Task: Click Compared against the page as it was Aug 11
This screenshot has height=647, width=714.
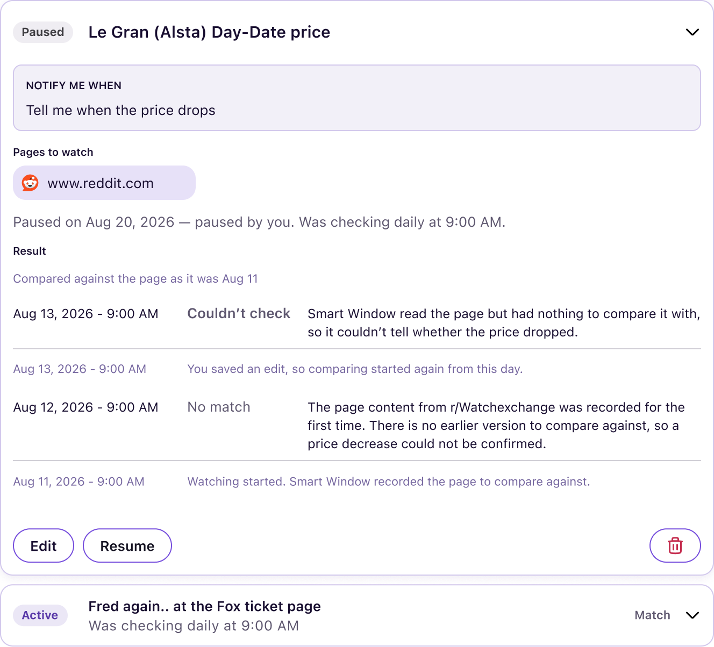Action: (135, 279)
